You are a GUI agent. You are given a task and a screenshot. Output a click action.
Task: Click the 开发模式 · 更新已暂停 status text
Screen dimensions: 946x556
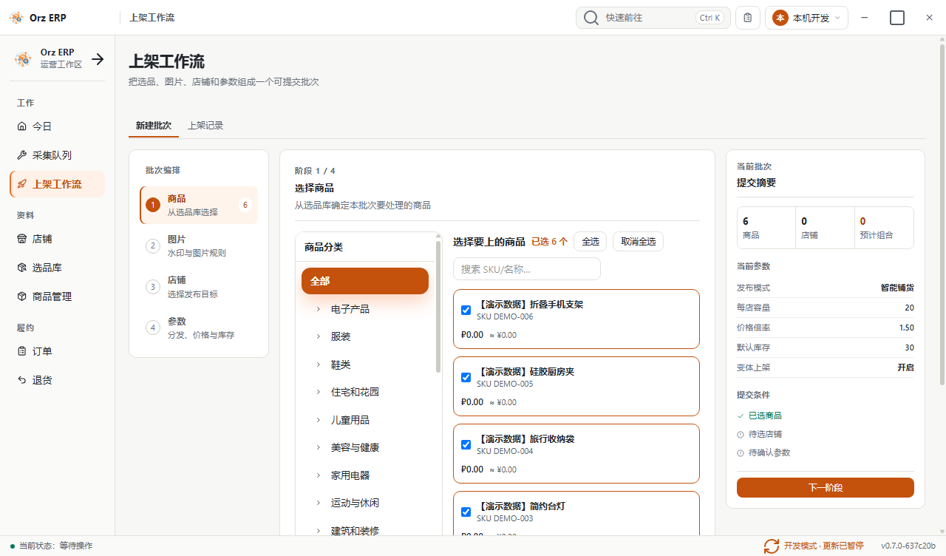[x=824, y=546]
